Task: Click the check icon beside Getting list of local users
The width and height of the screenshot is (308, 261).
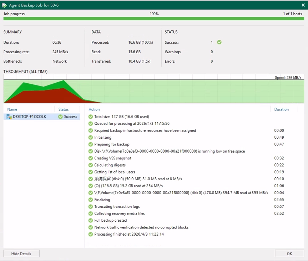Action: [91, 172]
